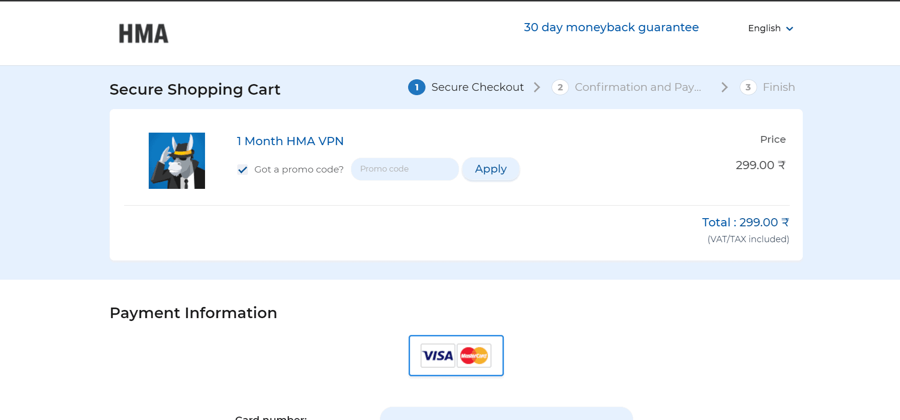Click the step 1 number circle

point(417,87)
